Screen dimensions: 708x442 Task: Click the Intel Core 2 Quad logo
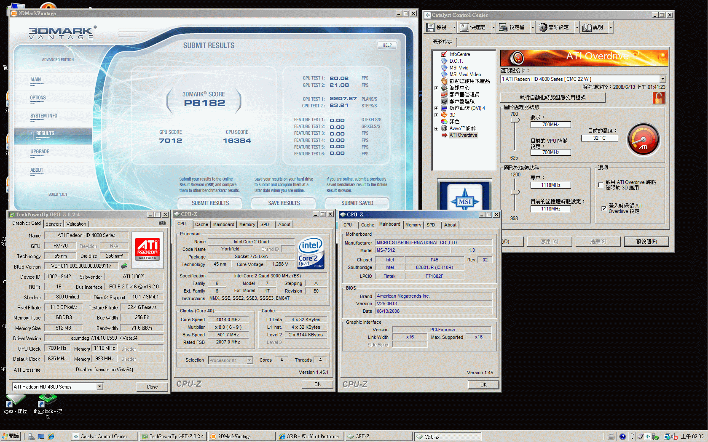pos(311,253)
